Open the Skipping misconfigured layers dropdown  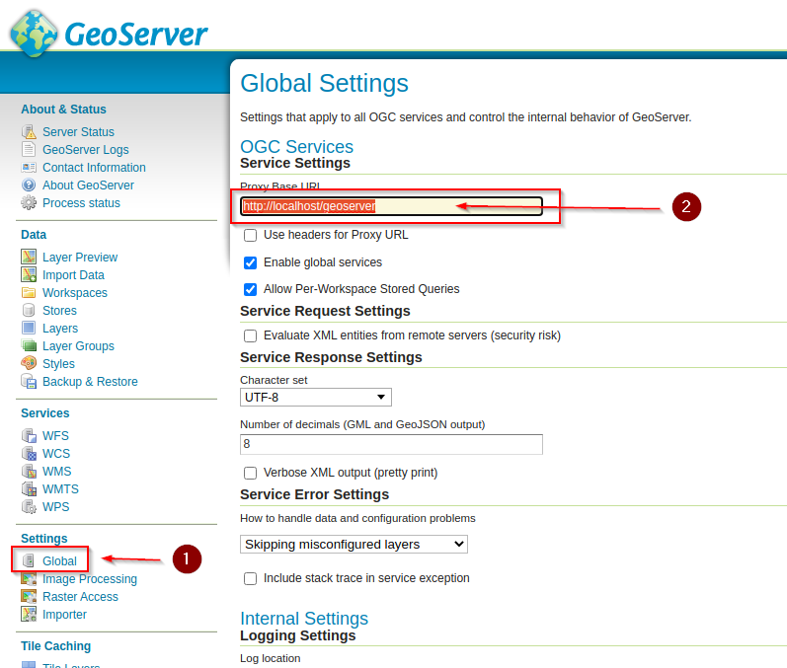(x=354, y=544)
